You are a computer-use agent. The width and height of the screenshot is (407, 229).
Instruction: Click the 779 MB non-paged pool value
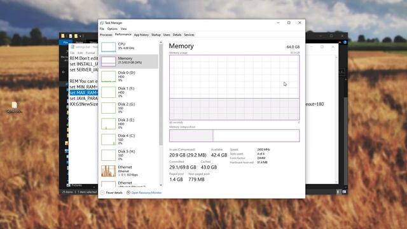pos(197,179)
